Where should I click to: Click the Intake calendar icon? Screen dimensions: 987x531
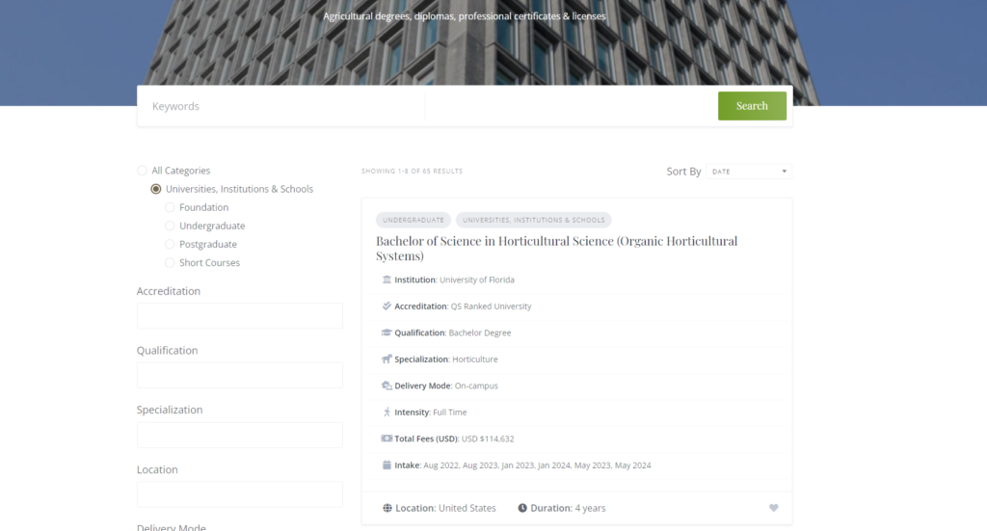tap(387, 465)
